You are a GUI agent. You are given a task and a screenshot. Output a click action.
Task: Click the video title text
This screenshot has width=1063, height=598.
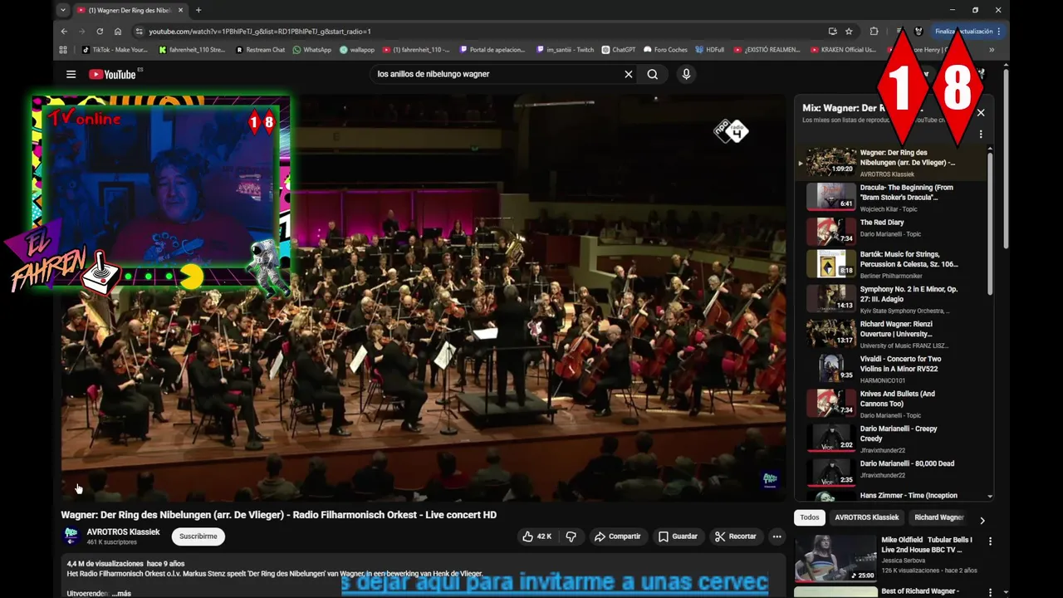tap(278, 515)
